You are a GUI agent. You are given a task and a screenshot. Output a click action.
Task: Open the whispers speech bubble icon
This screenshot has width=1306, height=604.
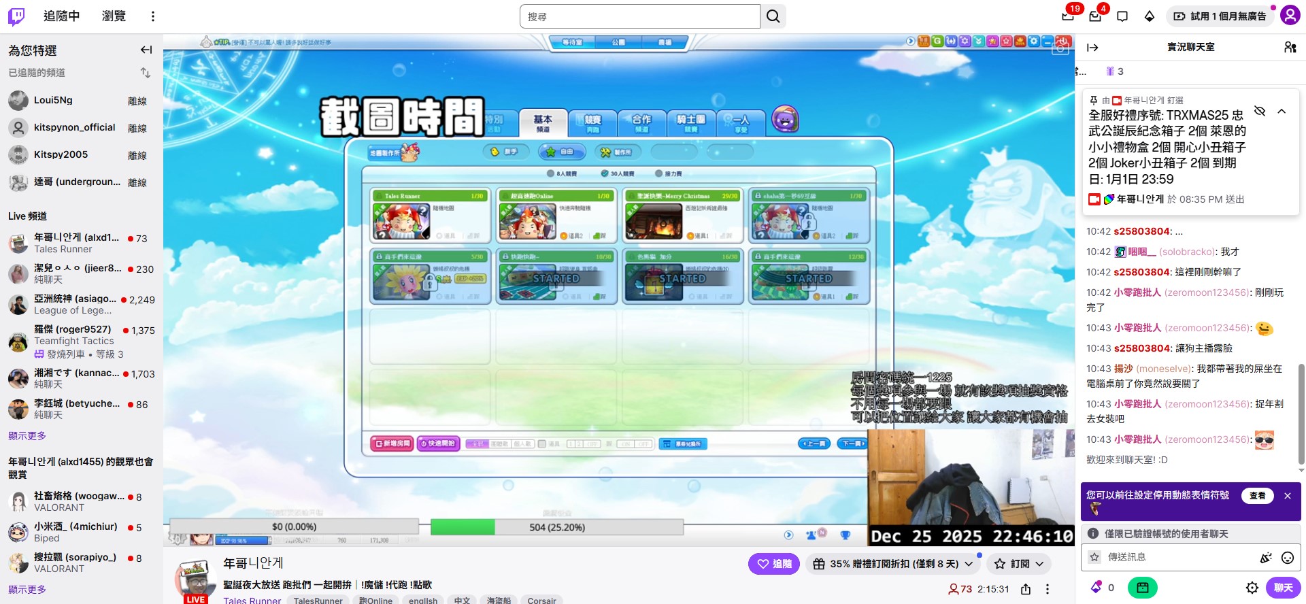[1122, 16]
